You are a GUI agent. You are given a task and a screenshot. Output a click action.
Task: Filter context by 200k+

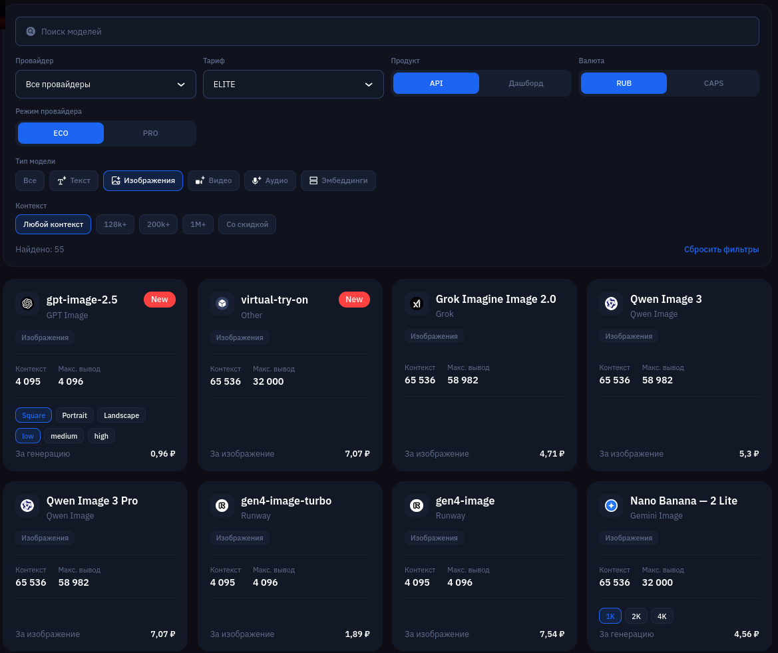[158, 224]
